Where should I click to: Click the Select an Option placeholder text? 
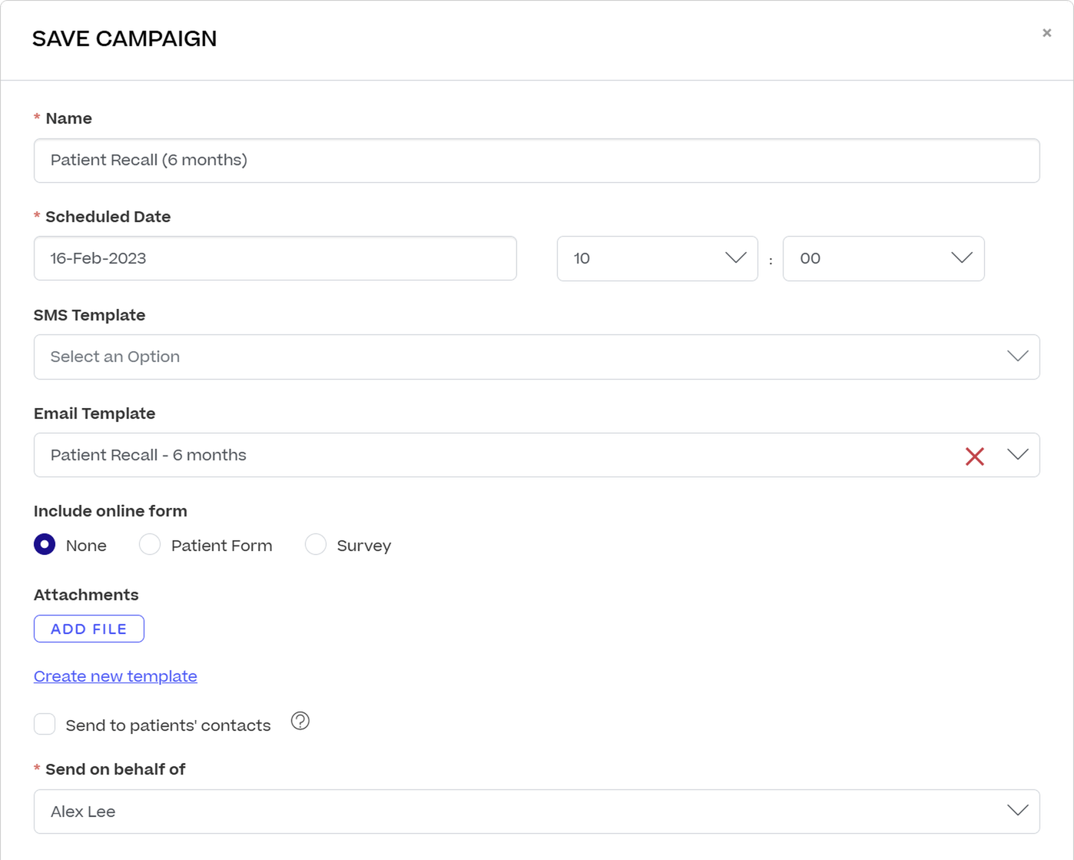click(x=115, y=357)
